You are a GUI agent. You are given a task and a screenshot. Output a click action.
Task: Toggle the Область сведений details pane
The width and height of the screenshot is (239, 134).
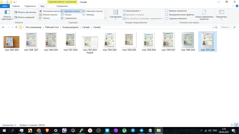pyautogui.click(x=24, y=17)
